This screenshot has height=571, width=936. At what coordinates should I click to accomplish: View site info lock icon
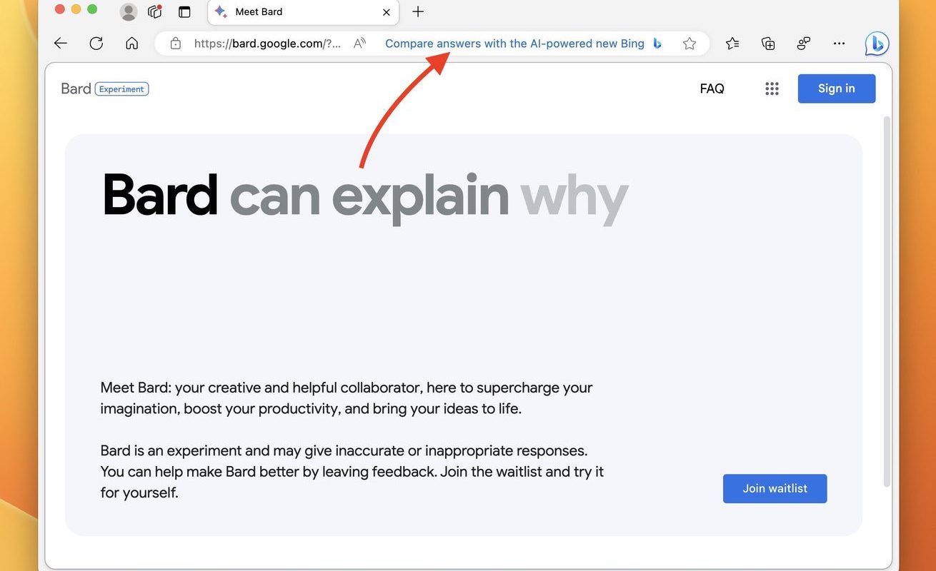[x=176, y=44]
